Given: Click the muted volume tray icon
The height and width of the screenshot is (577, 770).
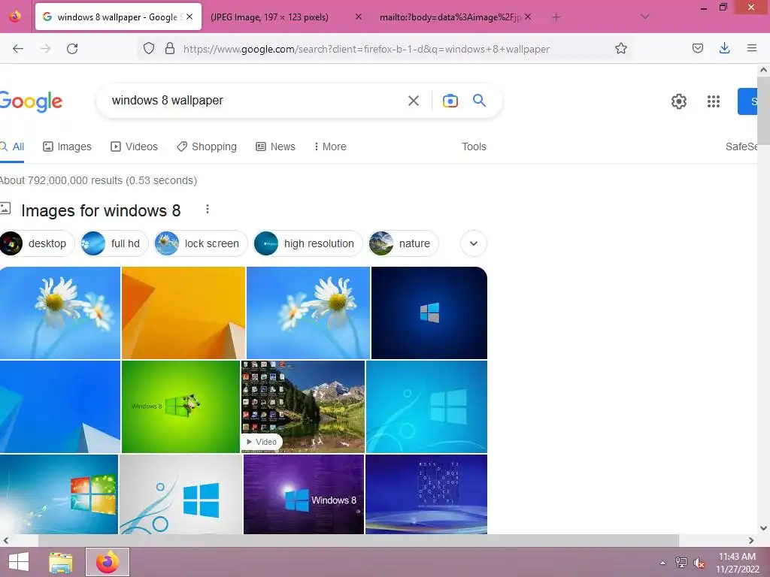Looking at the screenshot, I should [x=699, y=563].
